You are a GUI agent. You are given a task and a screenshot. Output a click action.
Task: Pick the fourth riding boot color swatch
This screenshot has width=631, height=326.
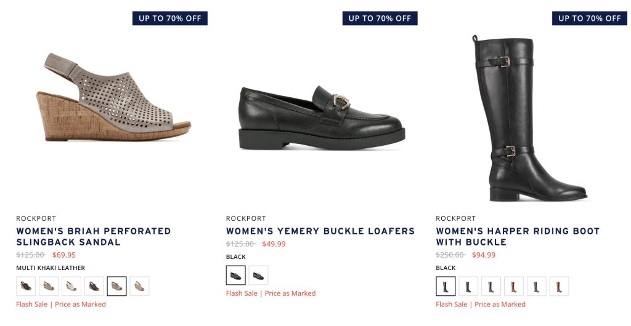tap(514, 286)
